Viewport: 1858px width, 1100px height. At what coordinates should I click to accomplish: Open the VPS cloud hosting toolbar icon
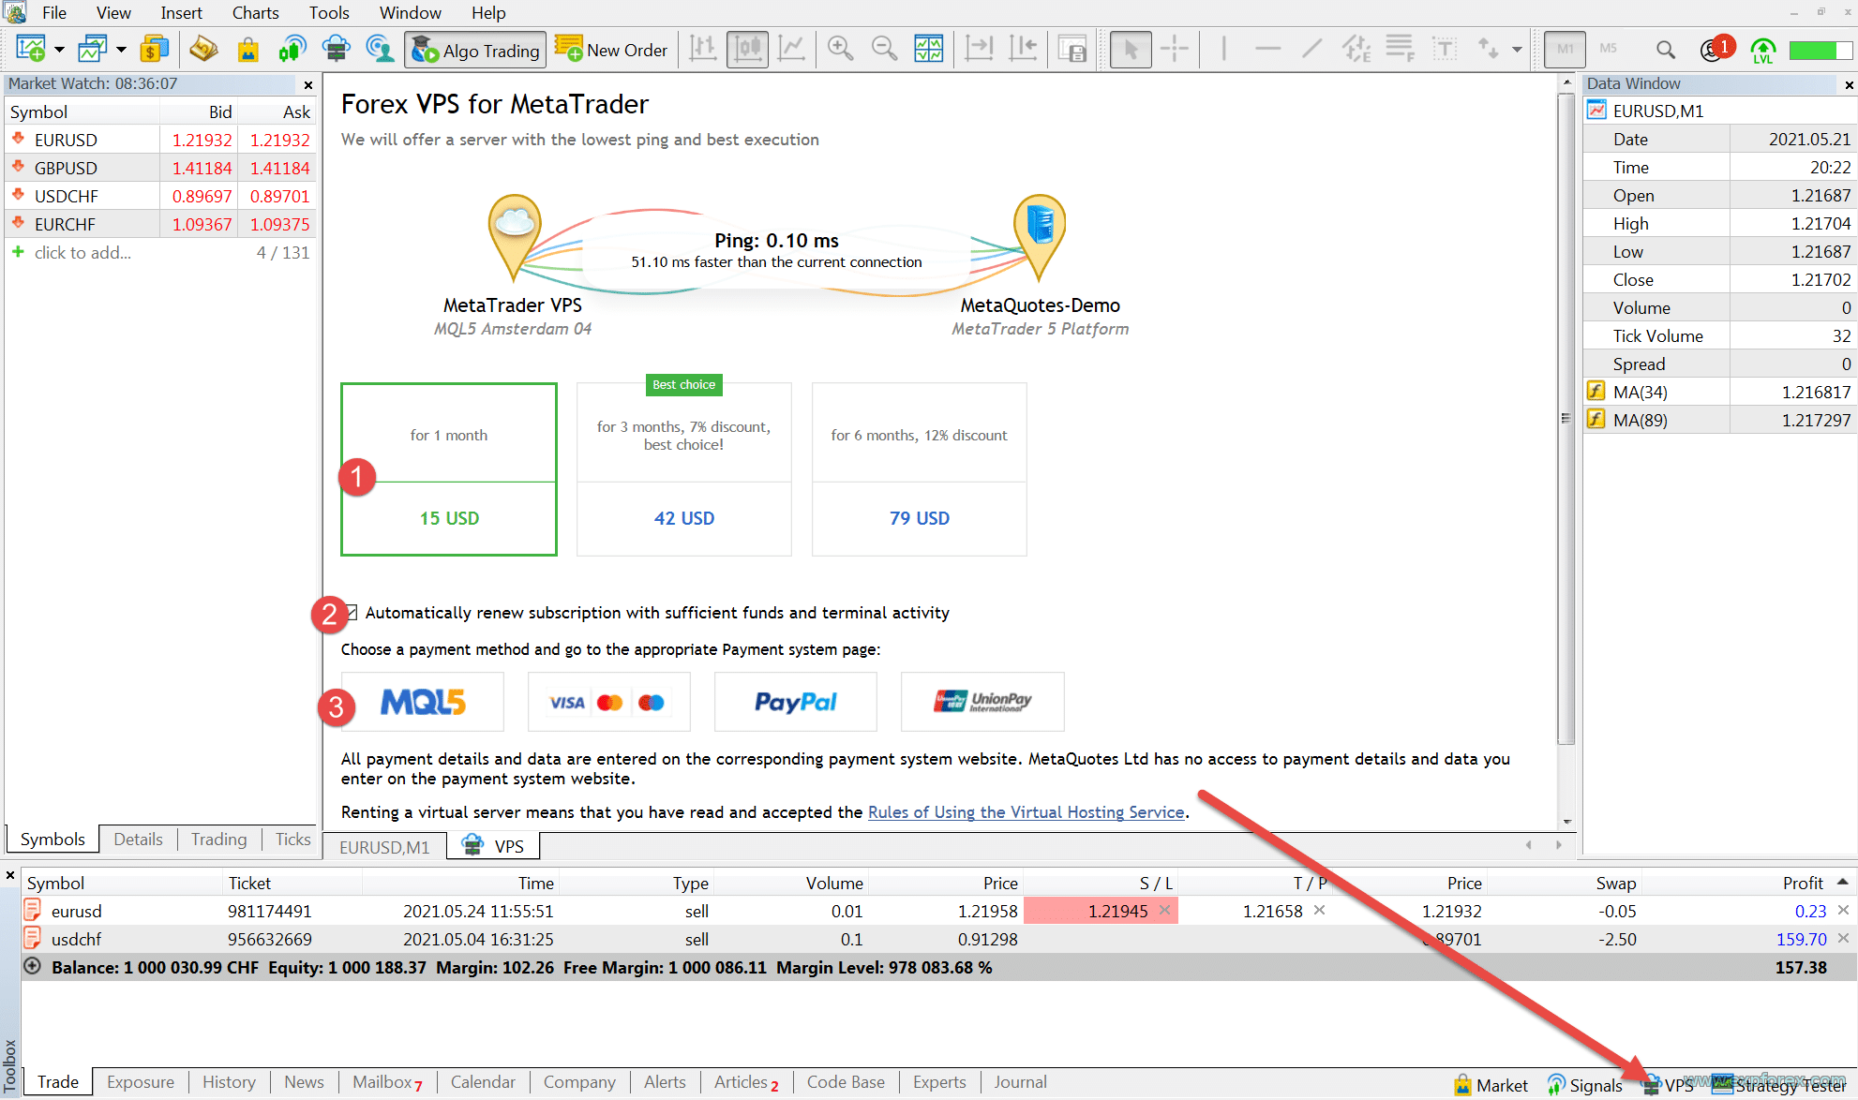[x=336, y=49]
